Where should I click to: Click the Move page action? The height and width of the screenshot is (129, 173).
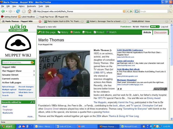87,32
